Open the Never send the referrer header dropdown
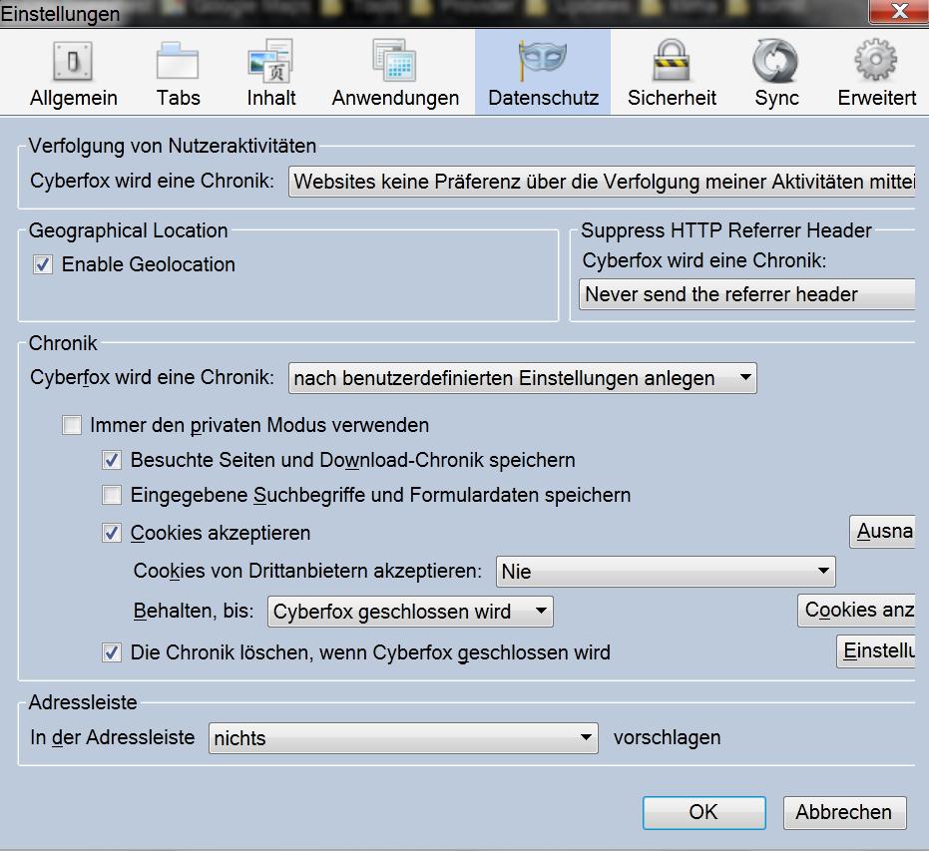The height and width of the screenshot is (851, 929). [x=747, y=294]
